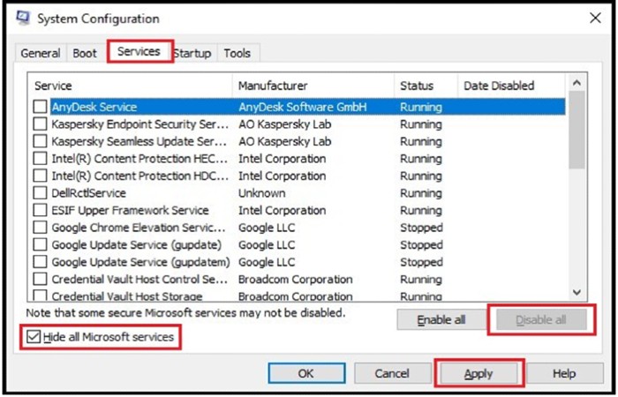Screen dimensions: 618x397
Task: Tick the Kaspersky Seamless Update Service checkbox
Action: tap(40, 141)
